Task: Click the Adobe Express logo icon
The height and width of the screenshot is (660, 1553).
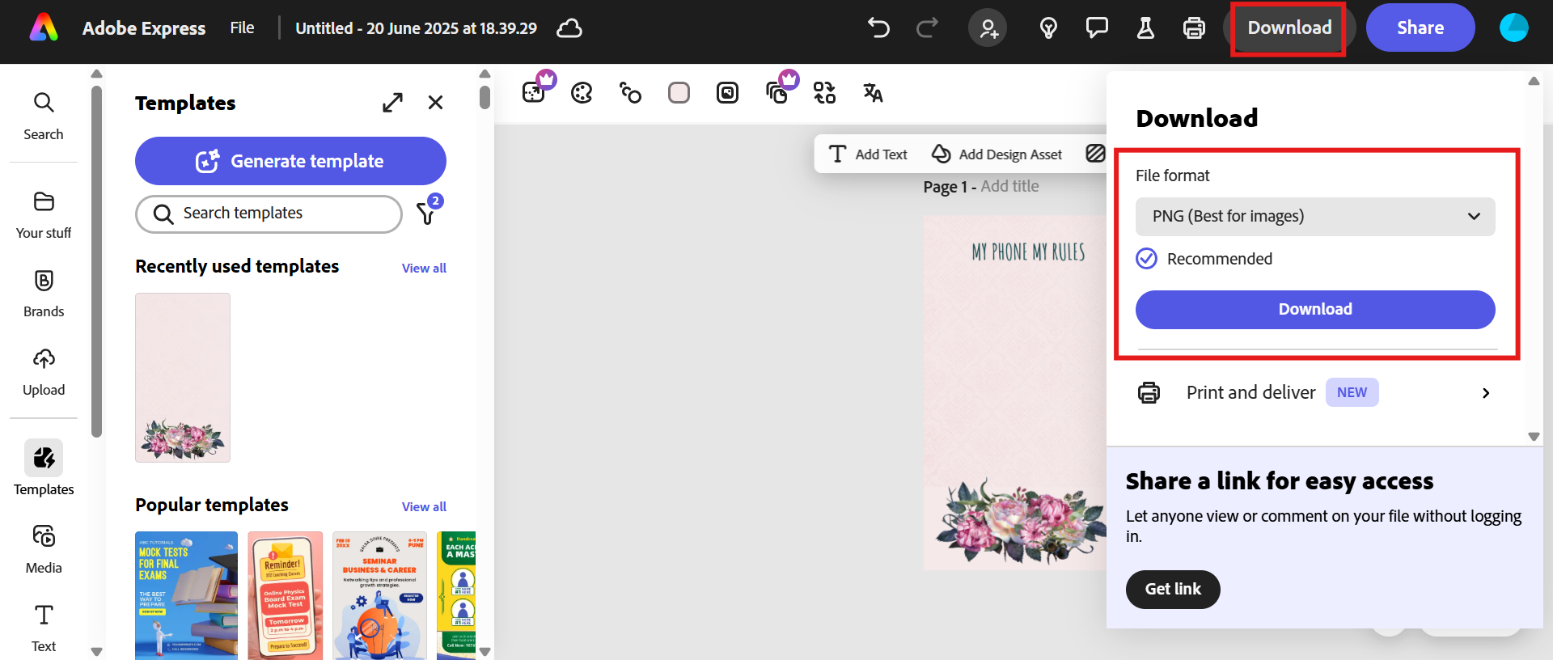Action: coord(44,27)
